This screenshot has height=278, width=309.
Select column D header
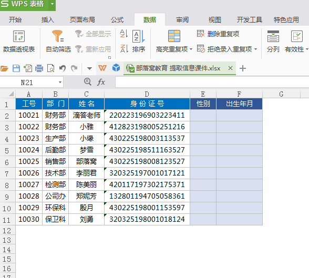pyautogui.click(x=147, y=94)
